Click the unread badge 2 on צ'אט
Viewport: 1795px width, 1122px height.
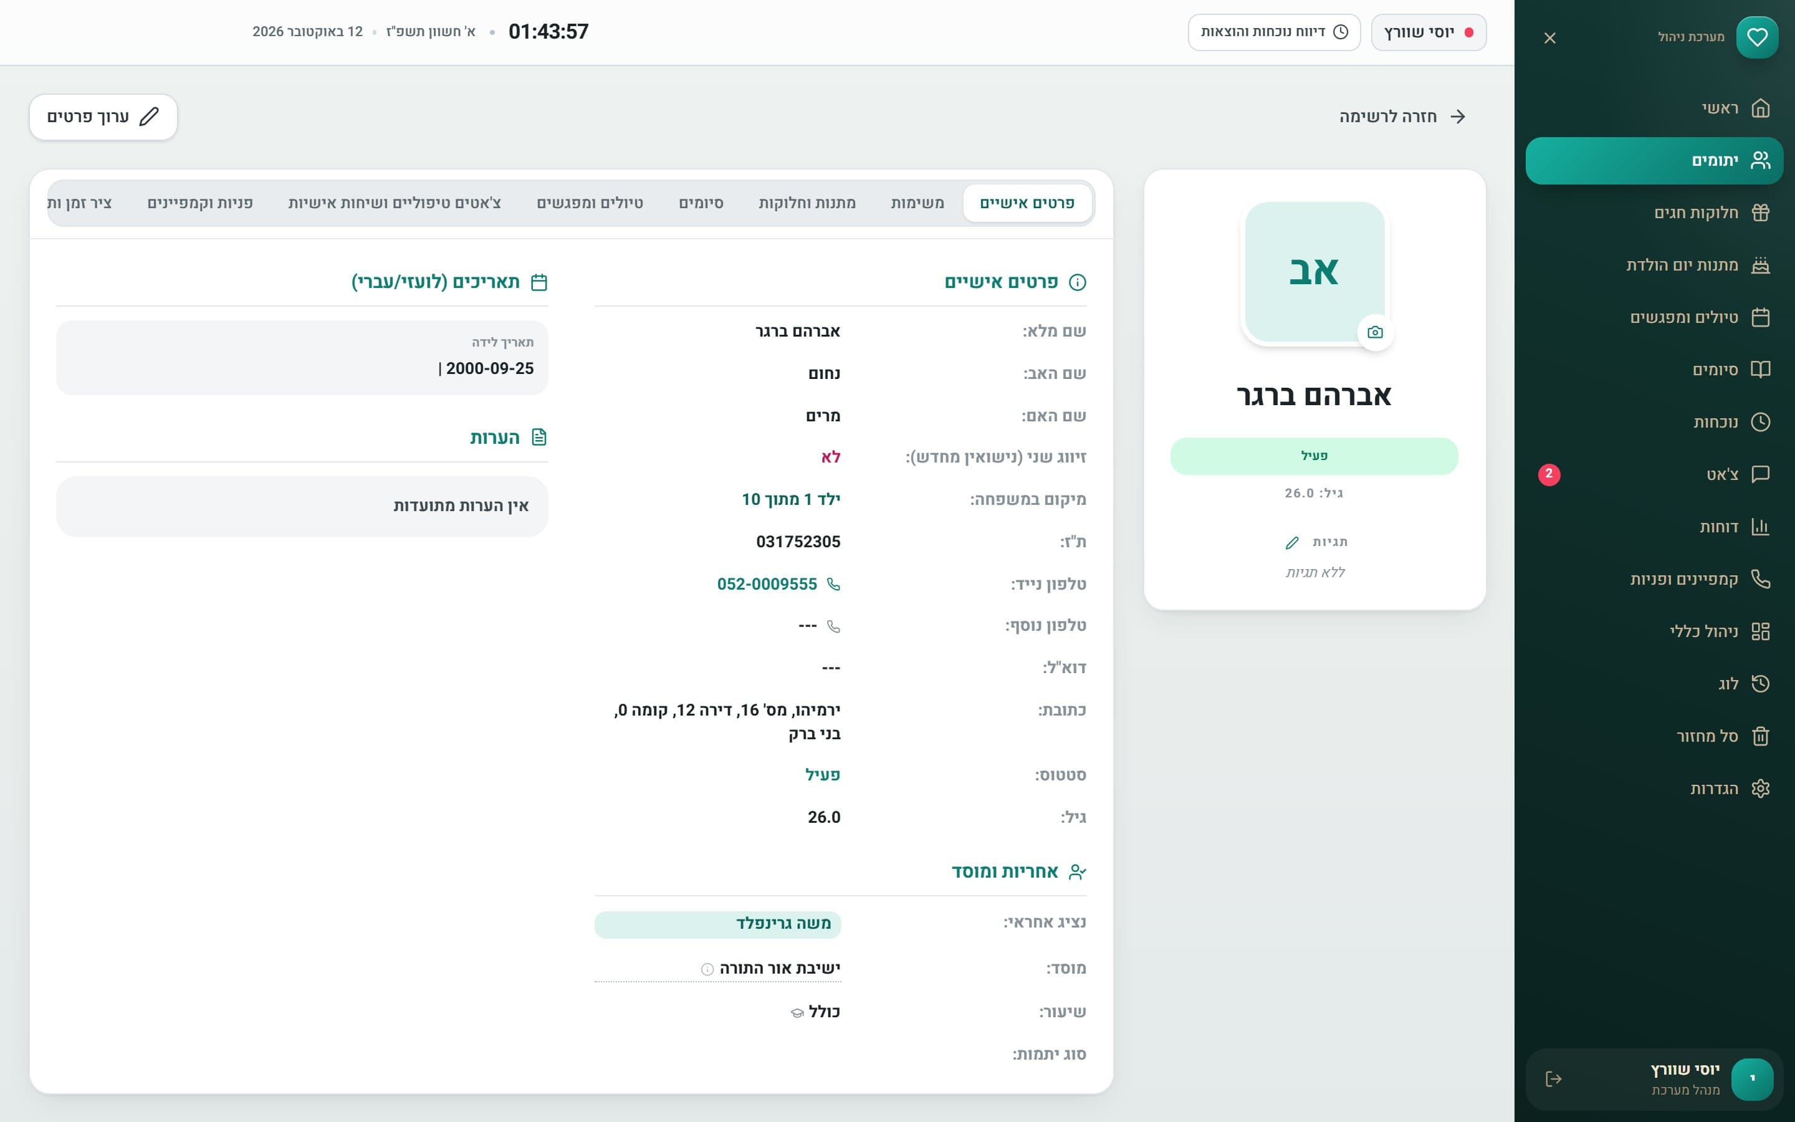(1549, 474)
